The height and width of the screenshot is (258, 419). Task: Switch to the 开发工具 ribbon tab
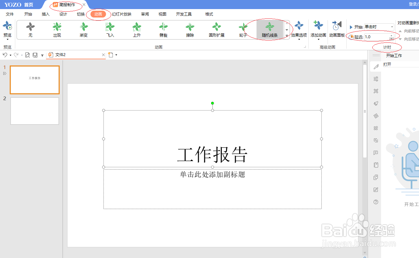point(184,14)
